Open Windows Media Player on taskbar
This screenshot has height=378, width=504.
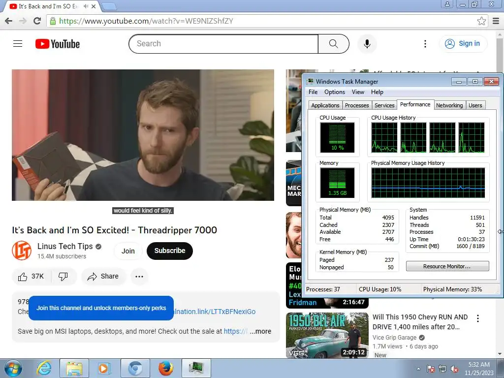[104, 368]
